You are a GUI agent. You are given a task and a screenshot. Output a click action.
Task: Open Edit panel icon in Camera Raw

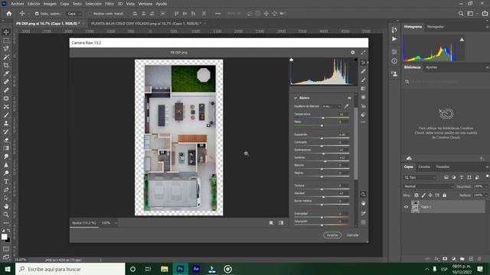point(363,63)
